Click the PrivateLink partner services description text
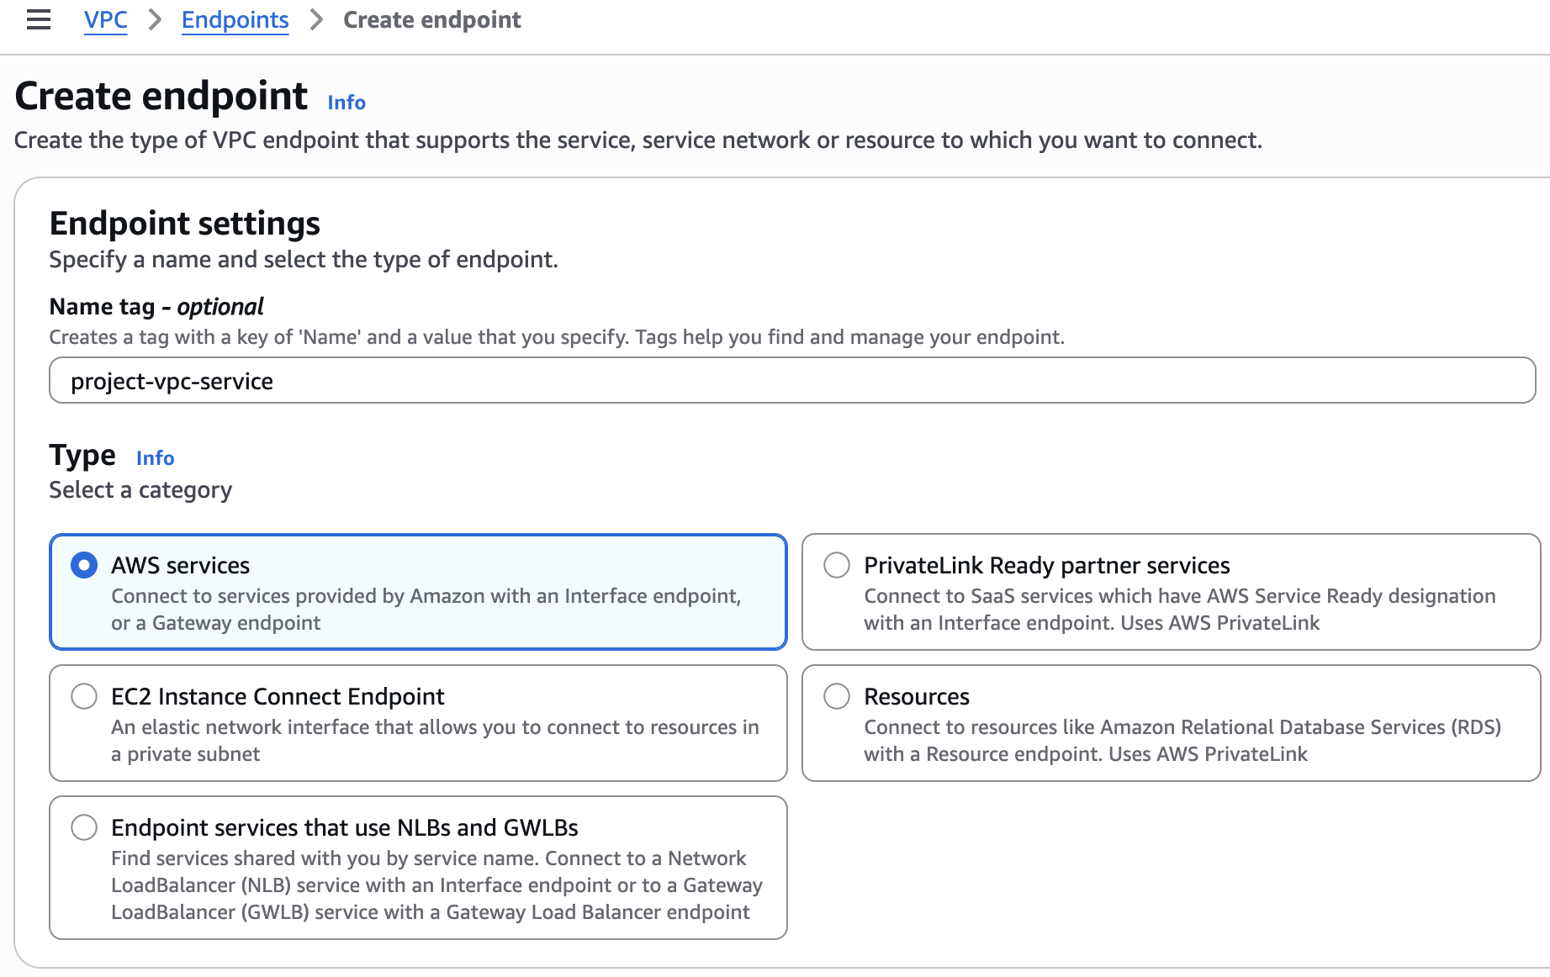1550x977 pixels. pos(1179,609)
